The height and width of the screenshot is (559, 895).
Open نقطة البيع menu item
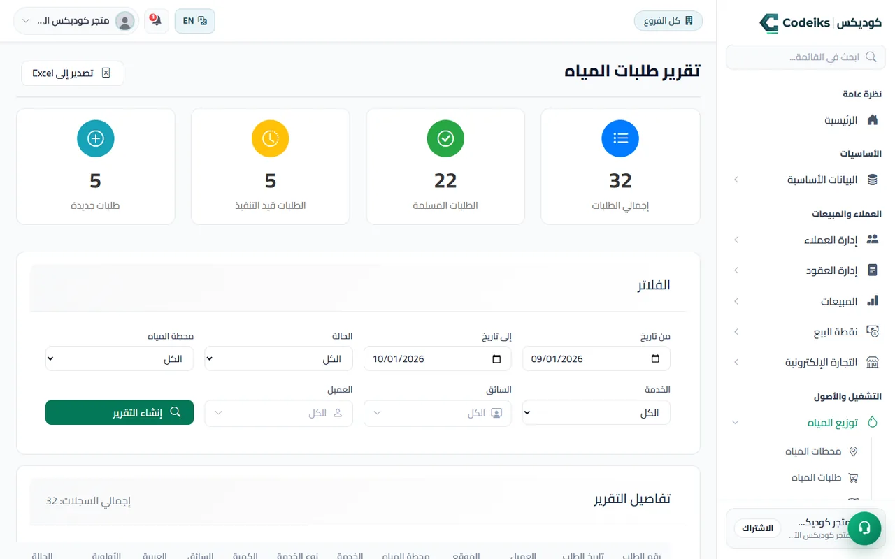[805, 332]
